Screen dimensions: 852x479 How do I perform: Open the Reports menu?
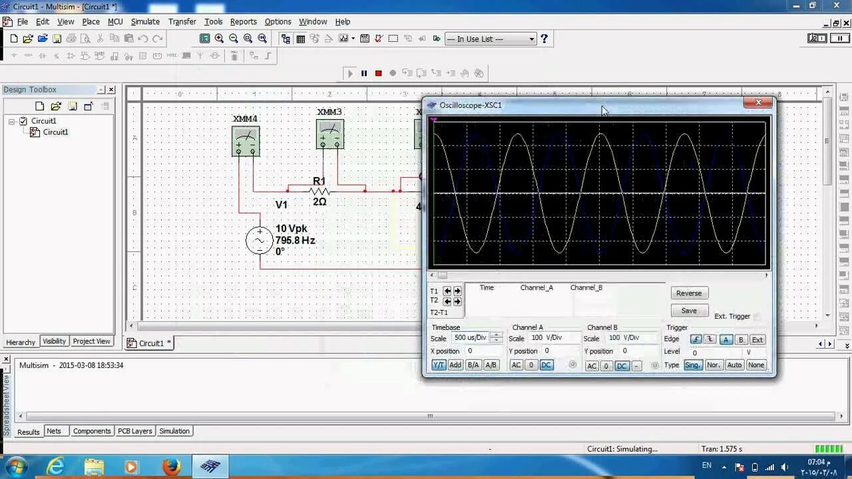pos(243,21)
